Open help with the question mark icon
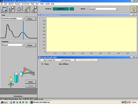Viewport: 138px width, 104px height. pos(134,9)
